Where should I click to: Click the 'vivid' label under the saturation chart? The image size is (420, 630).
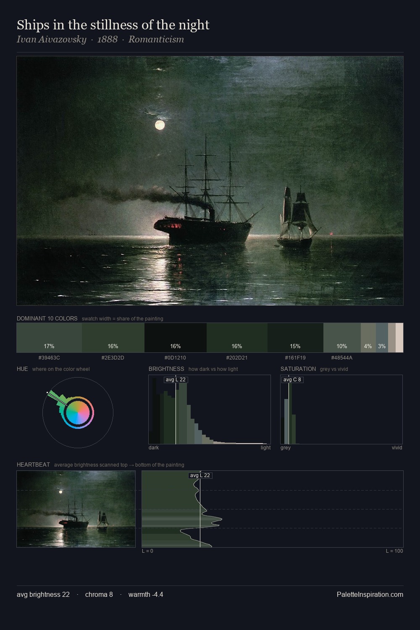click(397, 448)
